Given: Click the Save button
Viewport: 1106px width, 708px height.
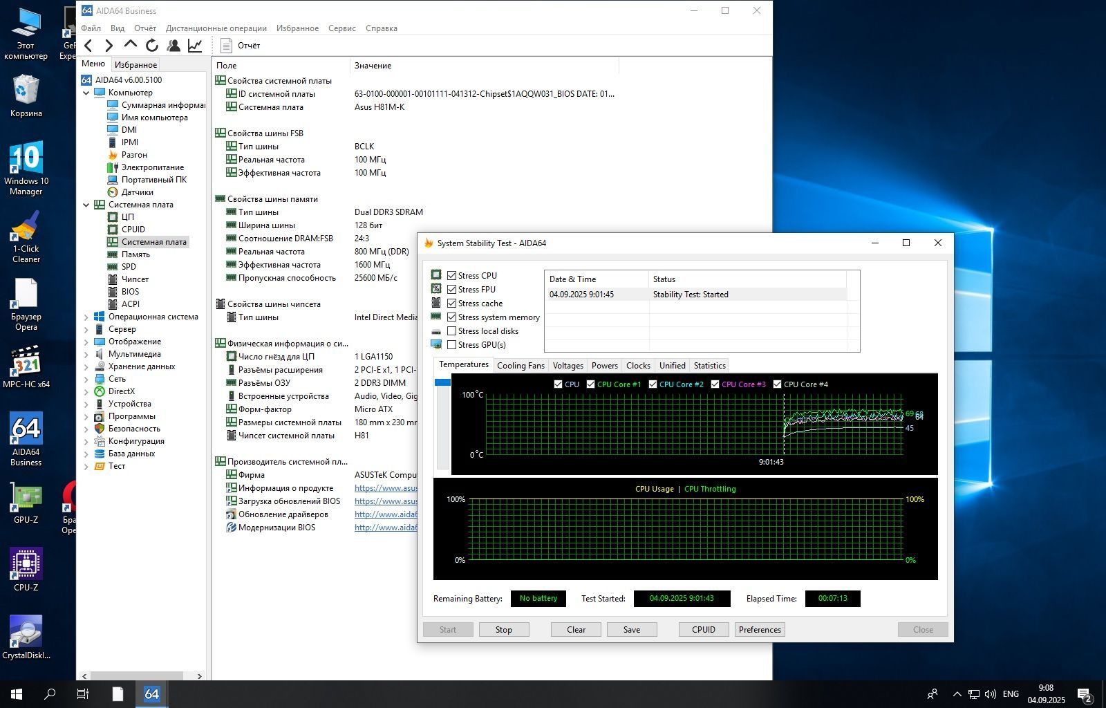Looking at the screenshot, I should click(632, 630).
